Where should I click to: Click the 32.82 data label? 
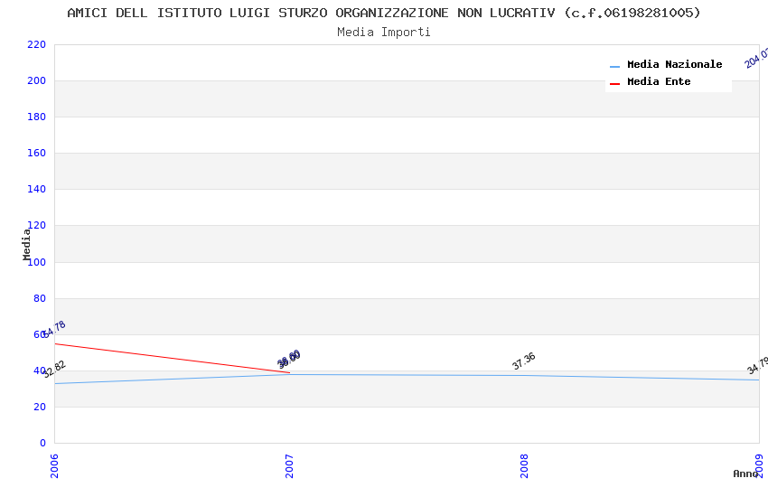click(x=54, y=370)
